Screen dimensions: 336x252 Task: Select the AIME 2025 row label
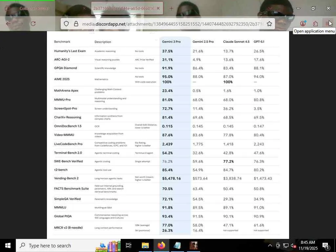[62, 79]
